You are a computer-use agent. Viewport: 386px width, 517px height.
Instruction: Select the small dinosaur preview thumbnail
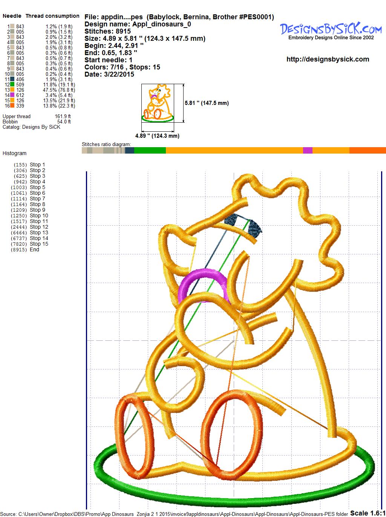coord(158,103)
